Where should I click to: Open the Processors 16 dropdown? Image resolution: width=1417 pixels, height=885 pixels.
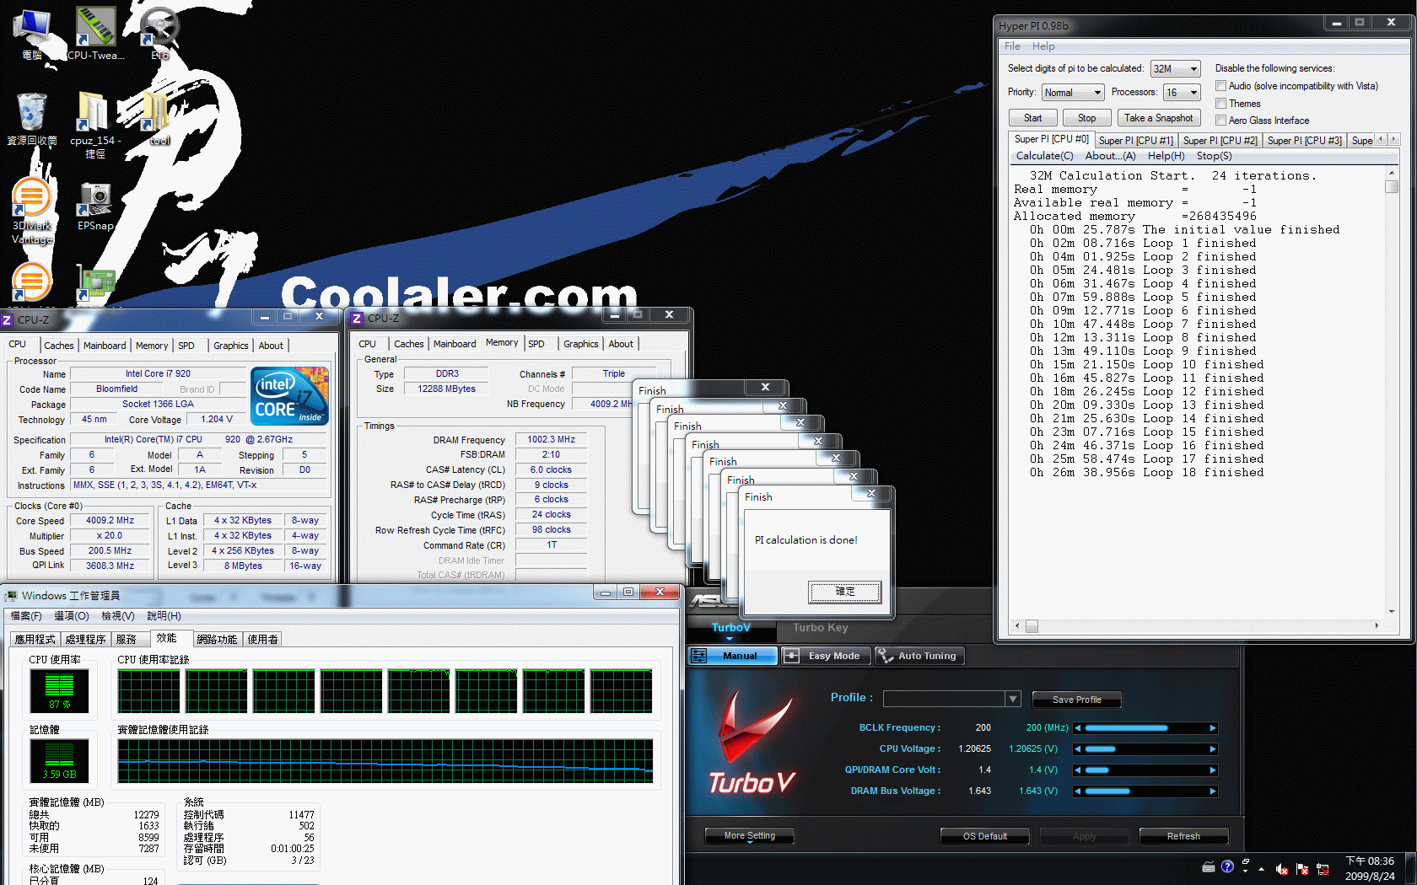1182,92
